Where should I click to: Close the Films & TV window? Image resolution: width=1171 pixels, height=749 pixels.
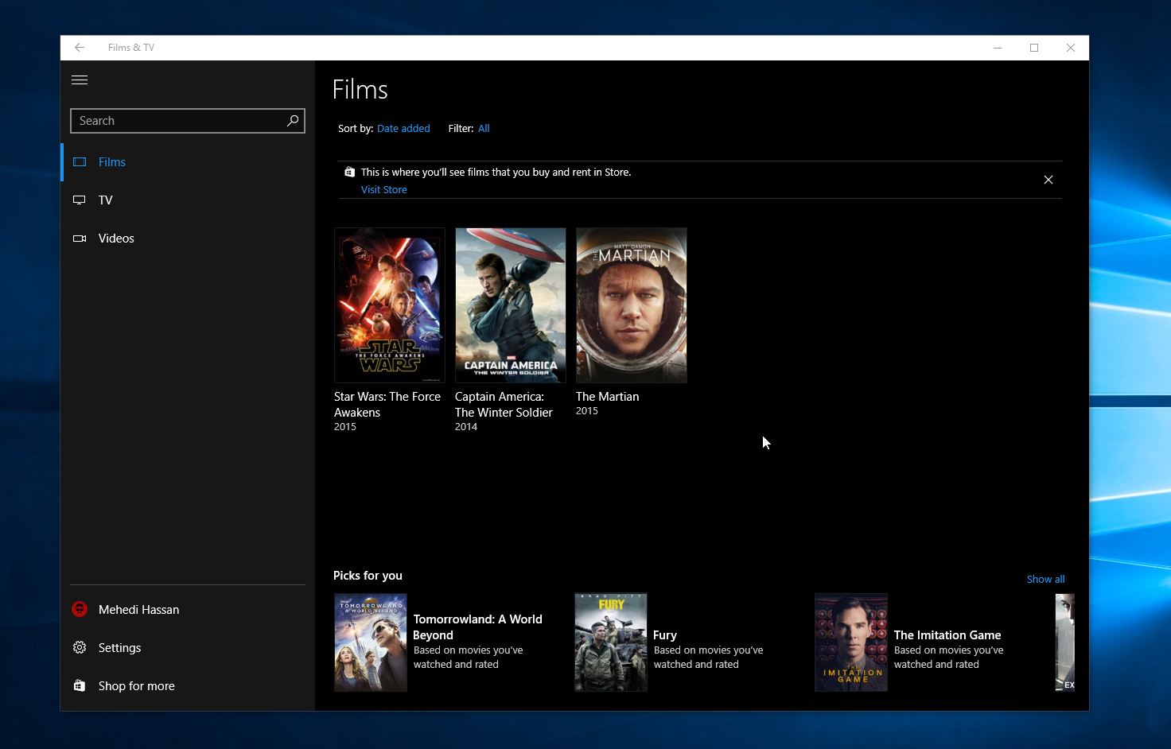(x=1071, y=48)
